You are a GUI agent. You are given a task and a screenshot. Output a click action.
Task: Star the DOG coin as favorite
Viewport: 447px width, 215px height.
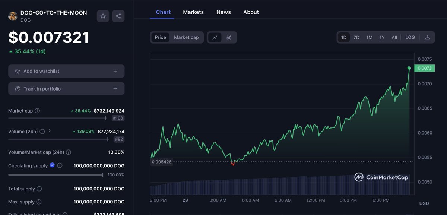click(x=103, y=16)
